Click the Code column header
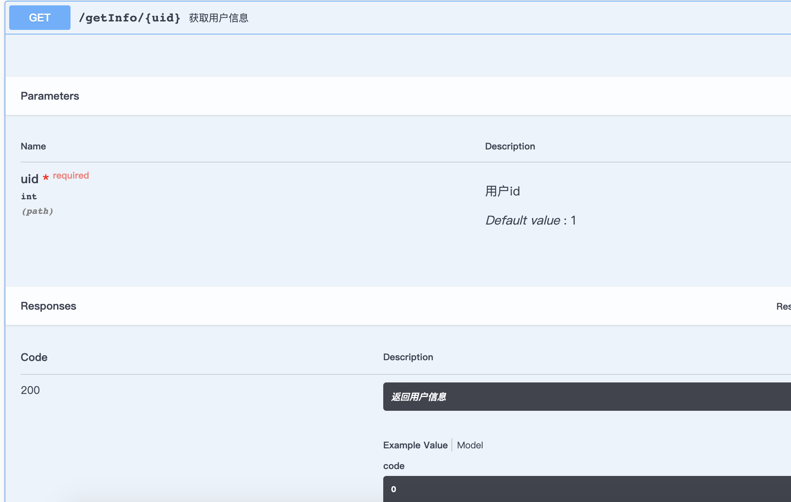This screenshot has height=502, width=791. [34, 357]
